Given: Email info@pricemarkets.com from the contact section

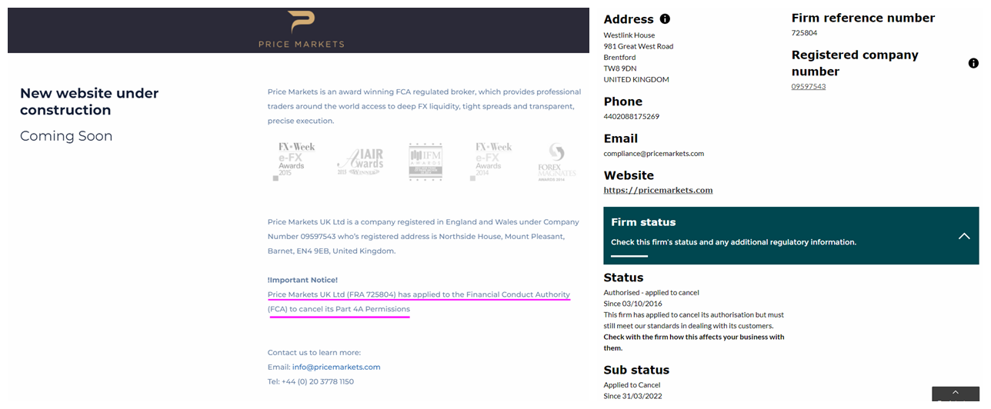Looking at the screenshot, I should (x=336, y=367).
